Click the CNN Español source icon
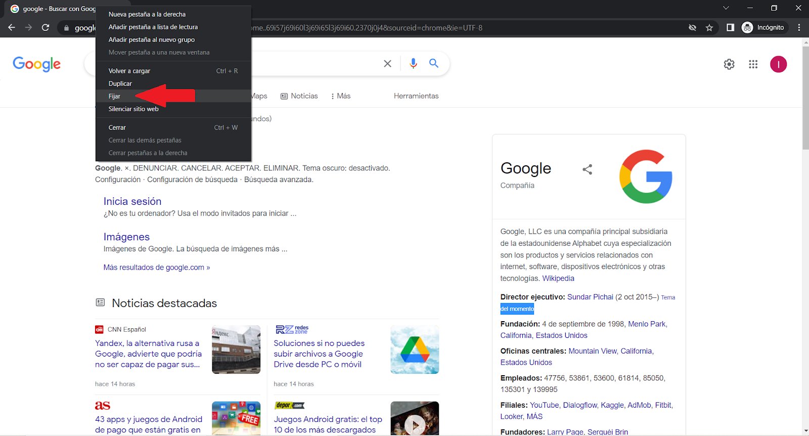The height and width of the screenshot is (436, 809). click(x=99, y=329)
